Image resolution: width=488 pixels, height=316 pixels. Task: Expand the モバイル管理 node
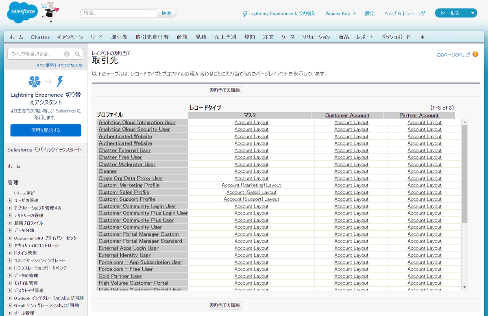(10, 283)
